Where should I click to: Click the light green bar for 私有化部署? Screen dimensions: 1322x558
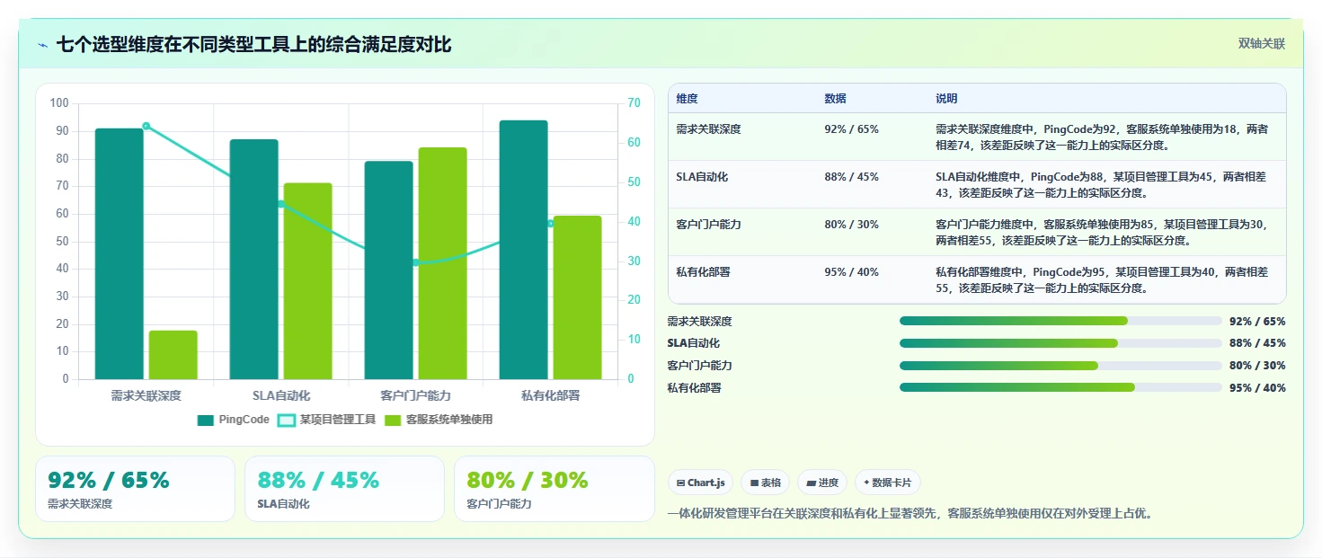tap(577, 297)
